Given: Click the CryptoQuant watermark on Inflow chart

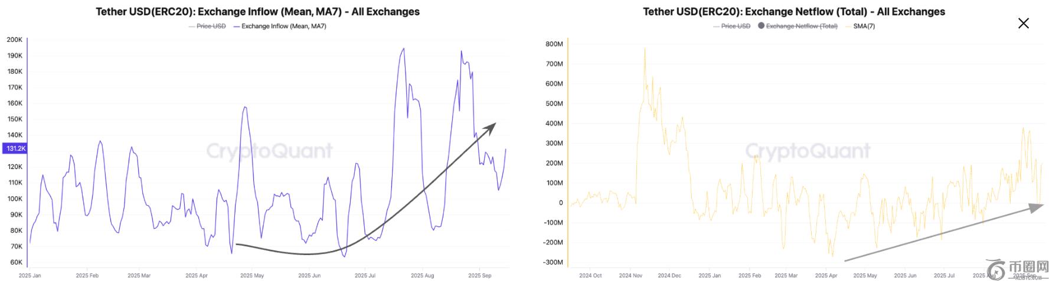Looking at the screenshot, I should 269,151.
